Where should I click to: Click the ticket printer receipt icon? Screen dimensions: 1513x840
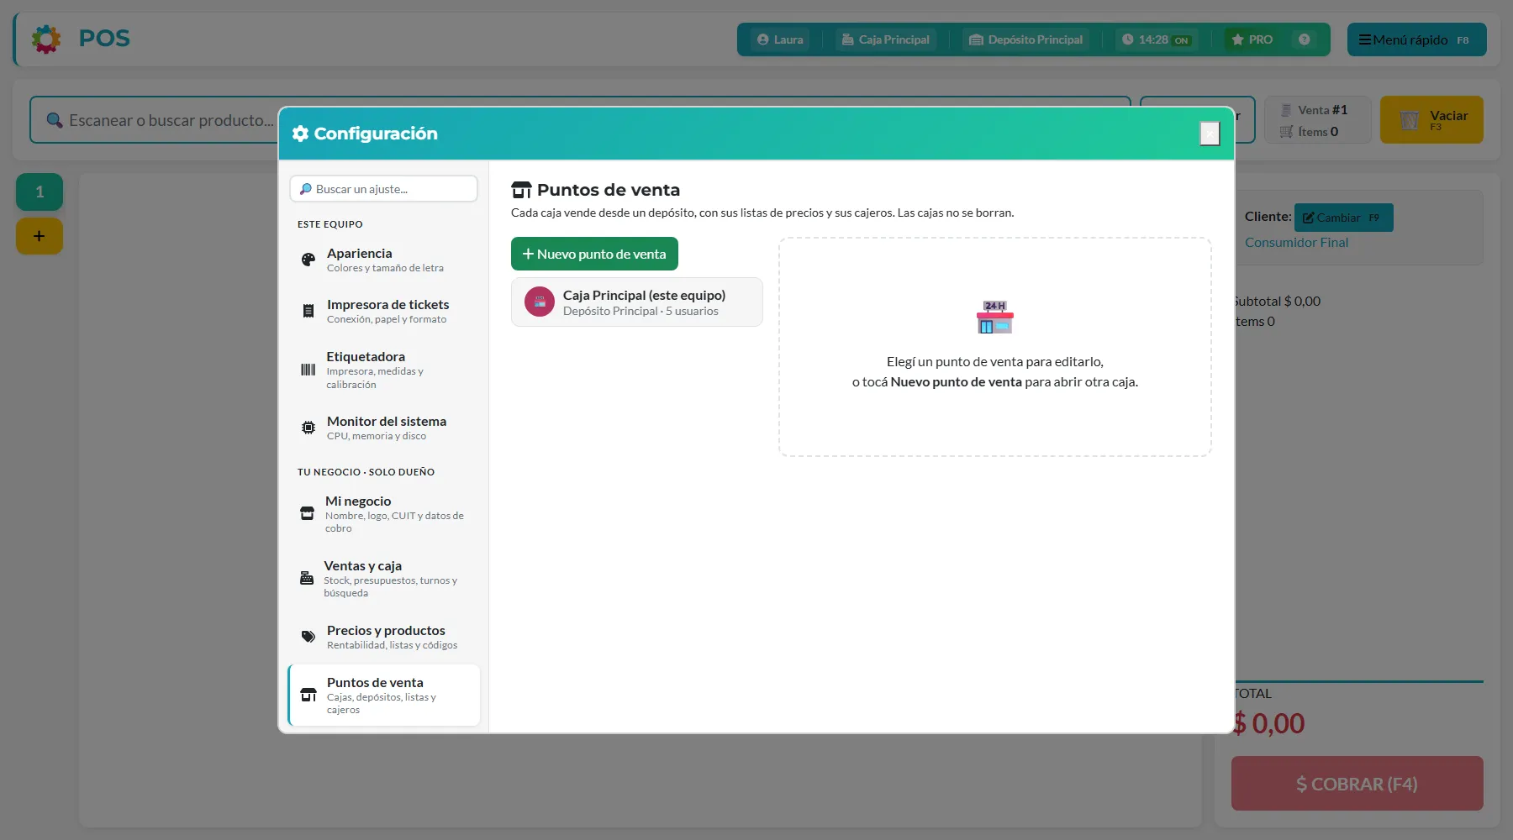[x=308, y=311]
